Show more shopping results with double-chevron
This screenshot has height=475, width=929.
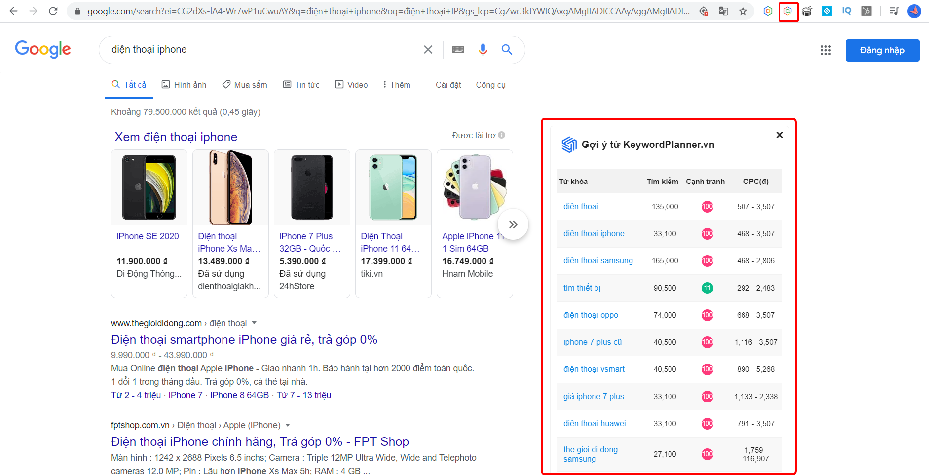tap(513, 225)
